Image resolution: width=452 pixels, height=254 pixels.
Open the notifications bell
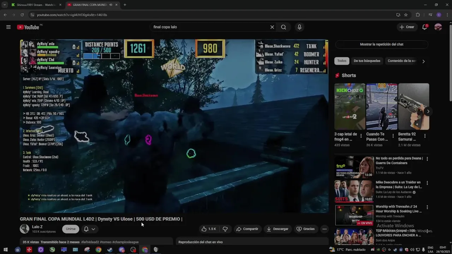(x=425, y=27)
